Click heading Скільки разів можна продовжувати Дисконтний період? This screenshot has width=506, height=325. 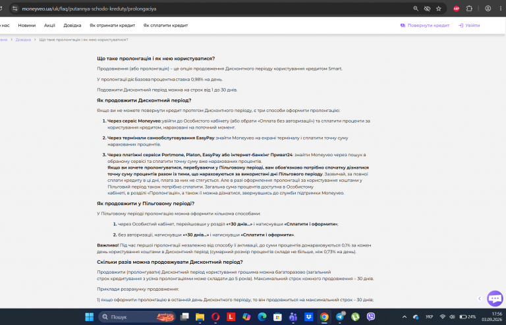click(x=170, y=262)
